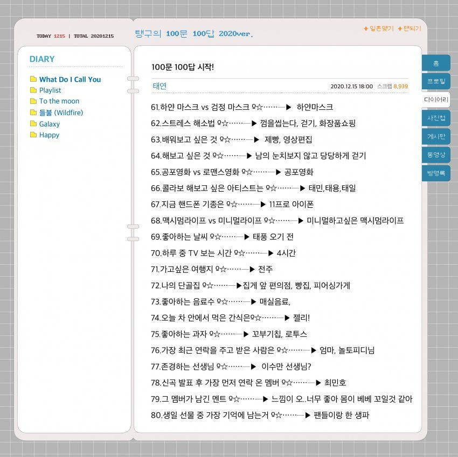
Task: Open the What Do I Call You diary folder
Action: (x=70, y=79)
